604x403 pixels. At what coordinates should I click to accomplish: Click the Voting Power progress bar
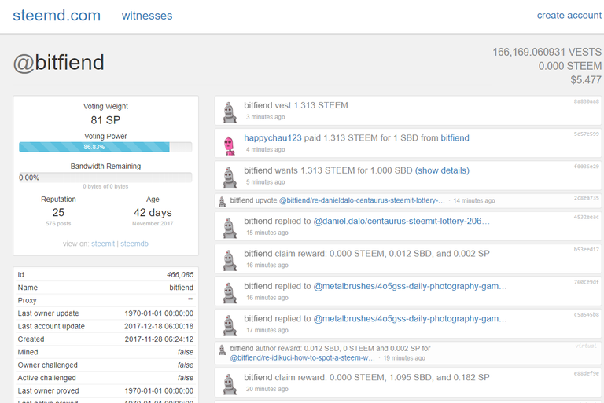pyautogui.click(x=105, y=147)
